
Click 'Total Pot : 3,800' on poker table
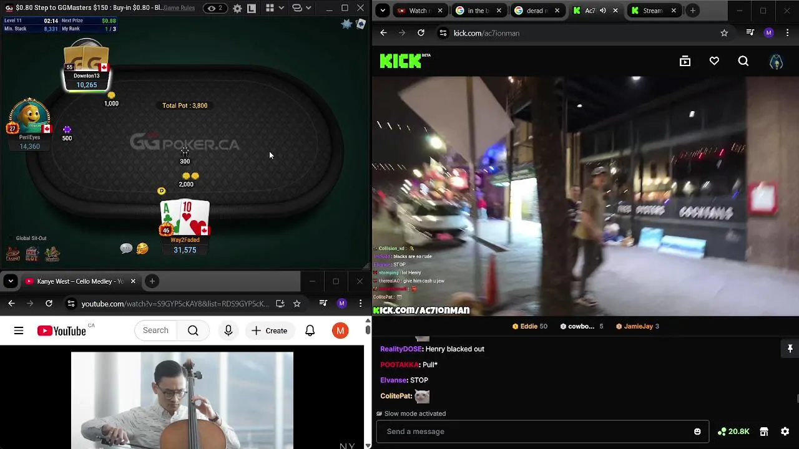185,105
